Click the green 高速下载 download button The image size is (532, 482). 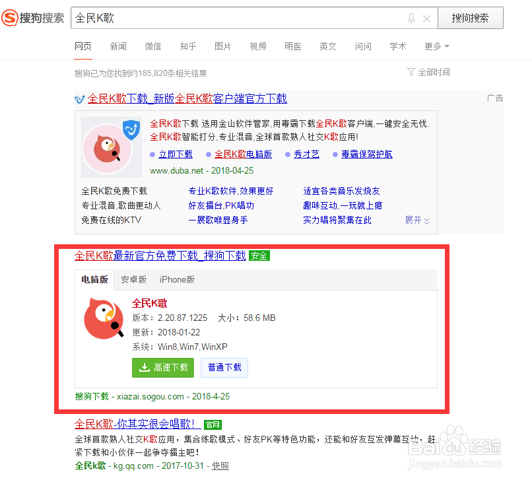162,367
